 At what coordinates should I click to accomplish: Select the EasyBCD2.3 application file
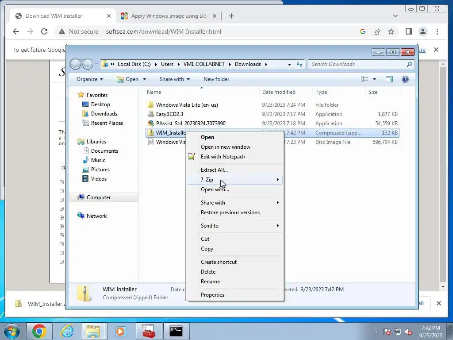(169, 114)
